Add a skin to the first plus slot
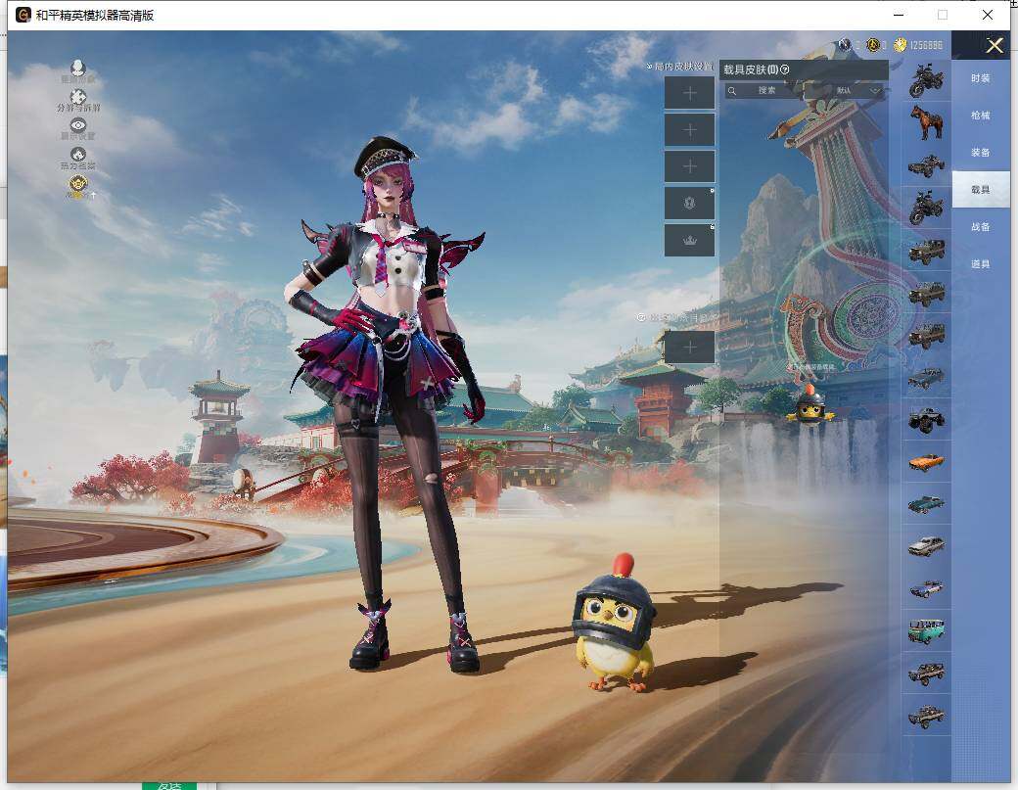Image resolution: width=1018 pixels, height=790 pixels. [x=689, y=92]
